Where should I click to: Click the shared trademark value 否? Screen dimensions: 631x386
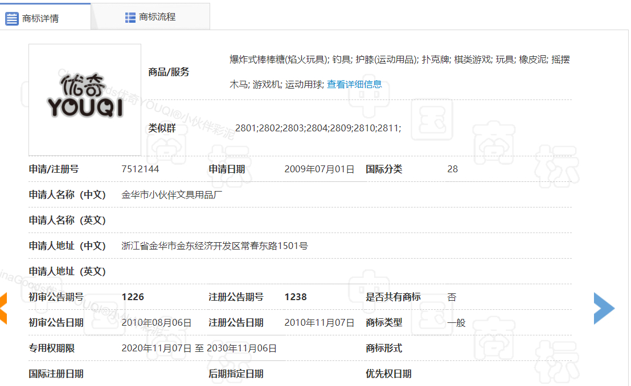tap(452, 297)
